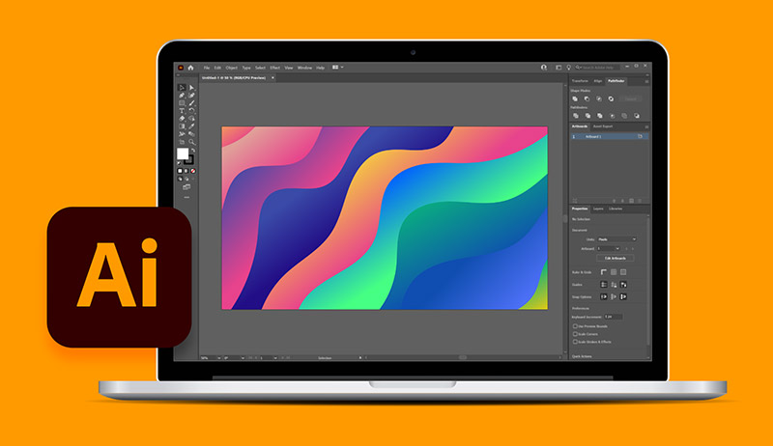773x446 pixels.
Task: Click the Minus Front shape mode icon
Action: point(587,98)
